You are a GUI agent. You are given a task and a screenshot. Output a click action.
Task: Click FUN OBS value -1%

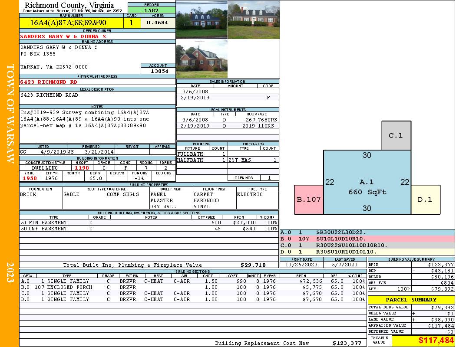139,178
